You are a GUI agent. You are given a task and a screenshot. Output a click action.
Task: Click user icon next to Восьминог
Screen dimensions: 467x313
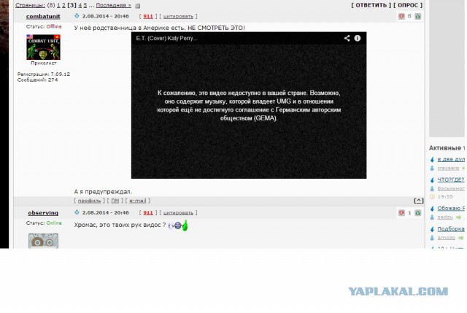tap(432, 188)
